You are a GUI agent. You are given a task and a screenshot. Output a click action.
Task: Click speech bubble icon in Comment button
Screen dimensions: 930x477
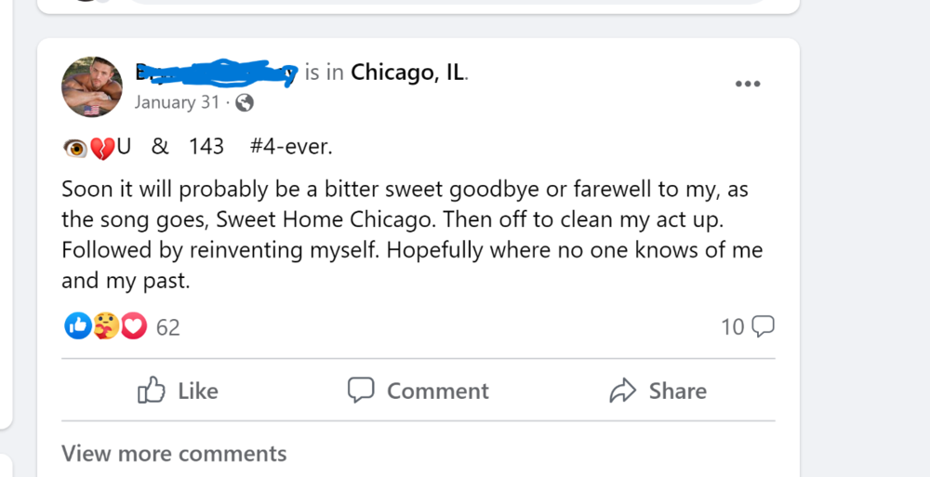[x=361, y=391]
